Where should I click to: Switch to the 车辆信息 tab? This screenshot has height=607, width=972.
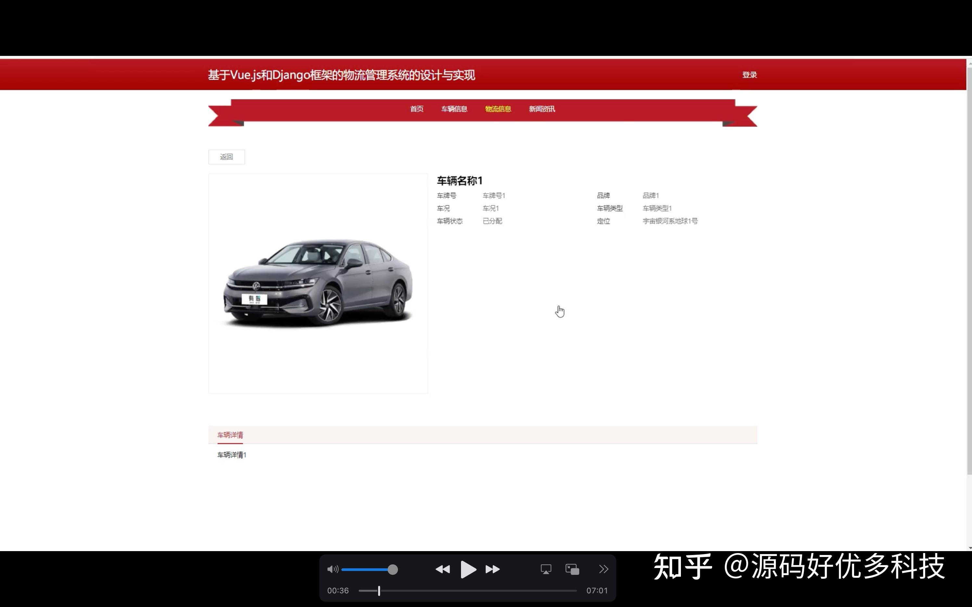(454, 109)
